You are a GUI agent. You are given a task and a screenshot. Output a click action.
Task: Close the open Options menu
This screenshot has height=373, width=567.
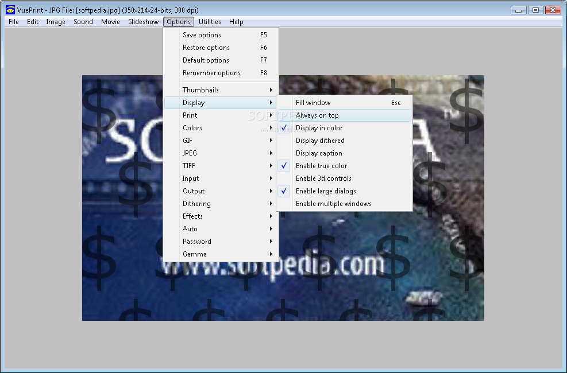[179, 22]
